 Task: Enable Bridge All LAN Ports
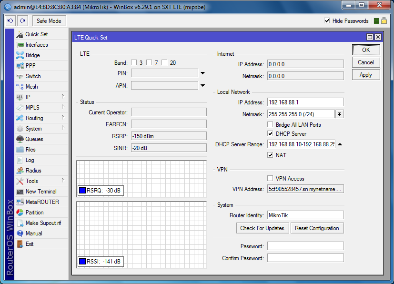tap(271, 125)
